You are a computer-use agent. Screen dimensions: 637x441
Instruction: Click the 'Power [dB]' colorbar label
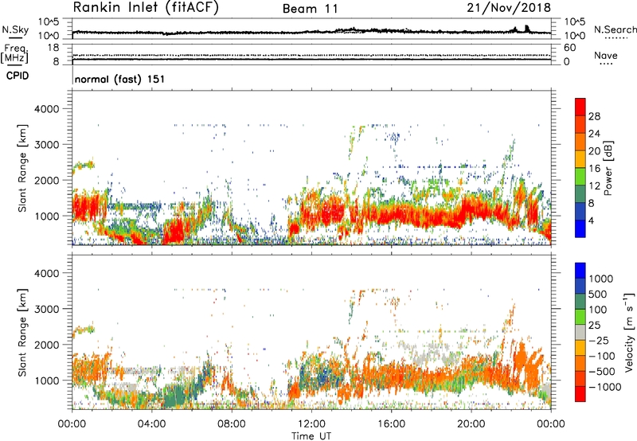[x=608, y=168]
